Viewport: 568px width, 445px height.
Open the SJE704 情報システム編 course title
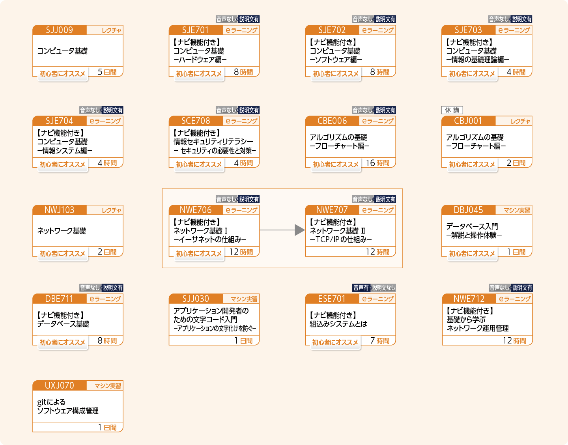tap(65, 142)
